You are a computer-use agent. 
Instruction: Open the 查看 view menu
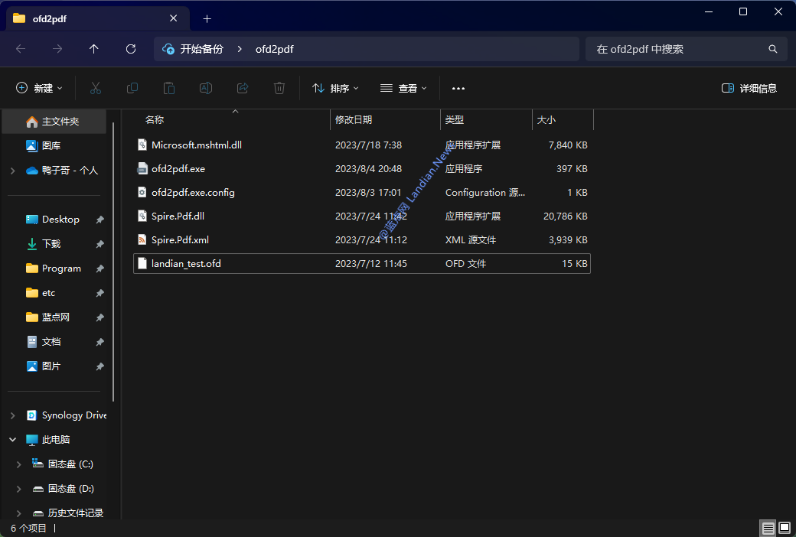tap(404, 88)
